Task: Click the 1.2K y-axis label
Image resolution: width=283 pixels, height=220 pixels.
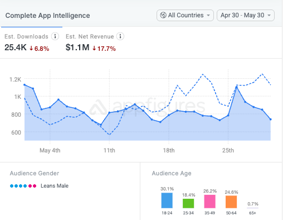Action: coord(15,79)
